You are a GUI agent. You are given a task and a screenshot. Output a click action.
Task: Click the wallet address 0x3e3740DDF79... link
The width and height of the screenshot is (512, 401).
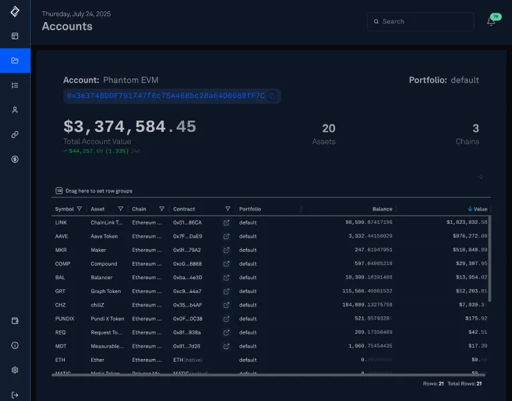coord(165,96)
